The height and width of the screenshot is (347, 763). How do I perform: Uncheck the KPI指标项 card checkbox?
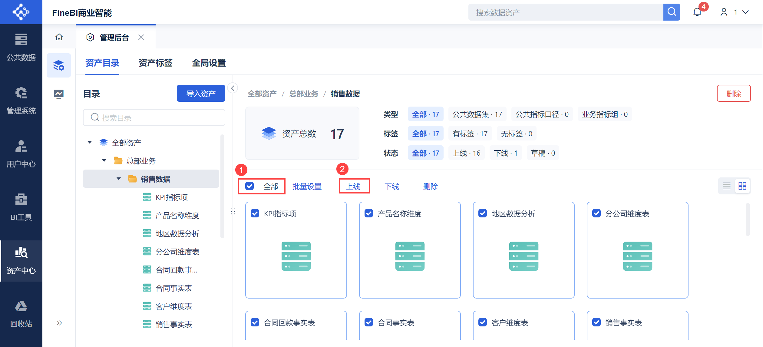click(255, 213)
